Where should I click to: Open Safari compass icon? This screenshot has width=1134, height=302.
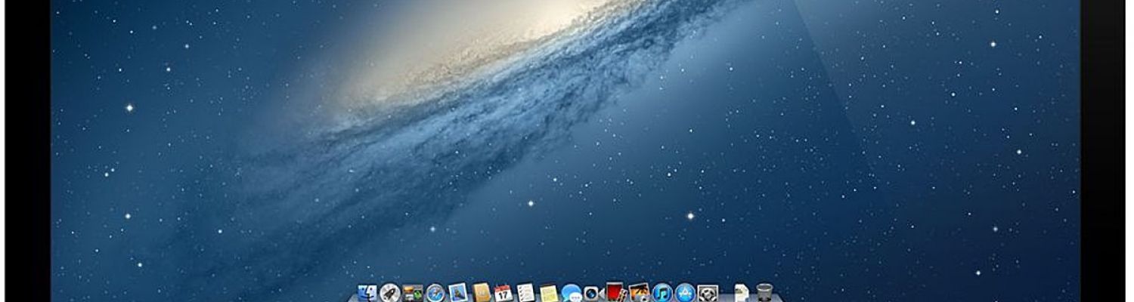435,293
